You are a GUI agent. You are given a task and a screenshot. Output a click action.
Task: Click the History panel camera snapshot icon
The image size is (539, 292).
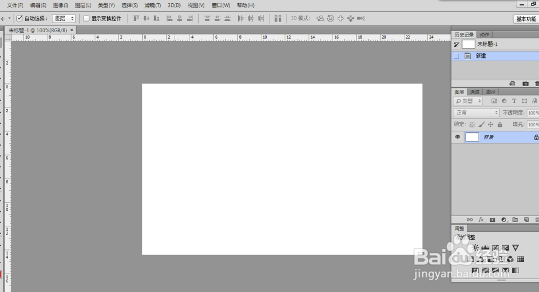(x=525, y=83)
